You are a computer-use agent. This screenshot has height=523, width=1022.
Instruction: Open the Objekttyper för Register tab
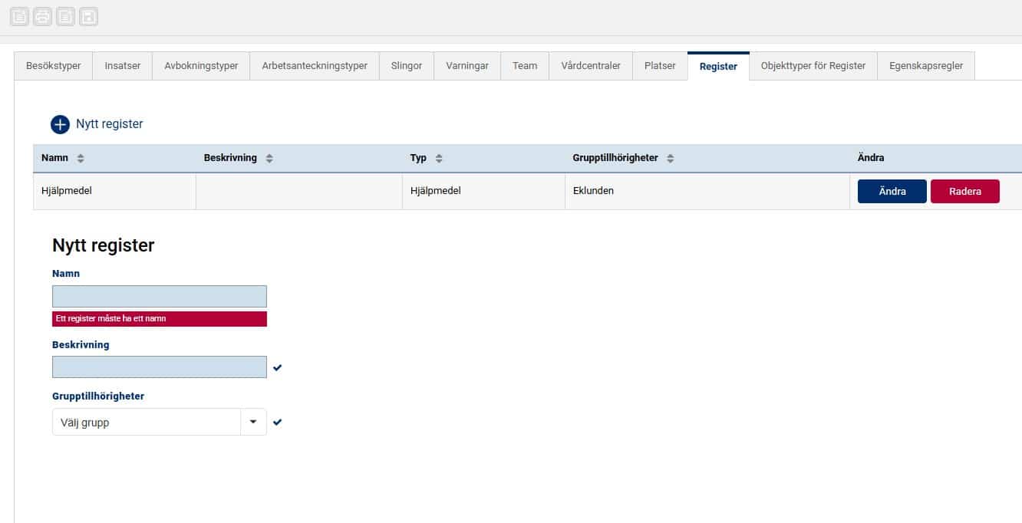tap(813, 66)
